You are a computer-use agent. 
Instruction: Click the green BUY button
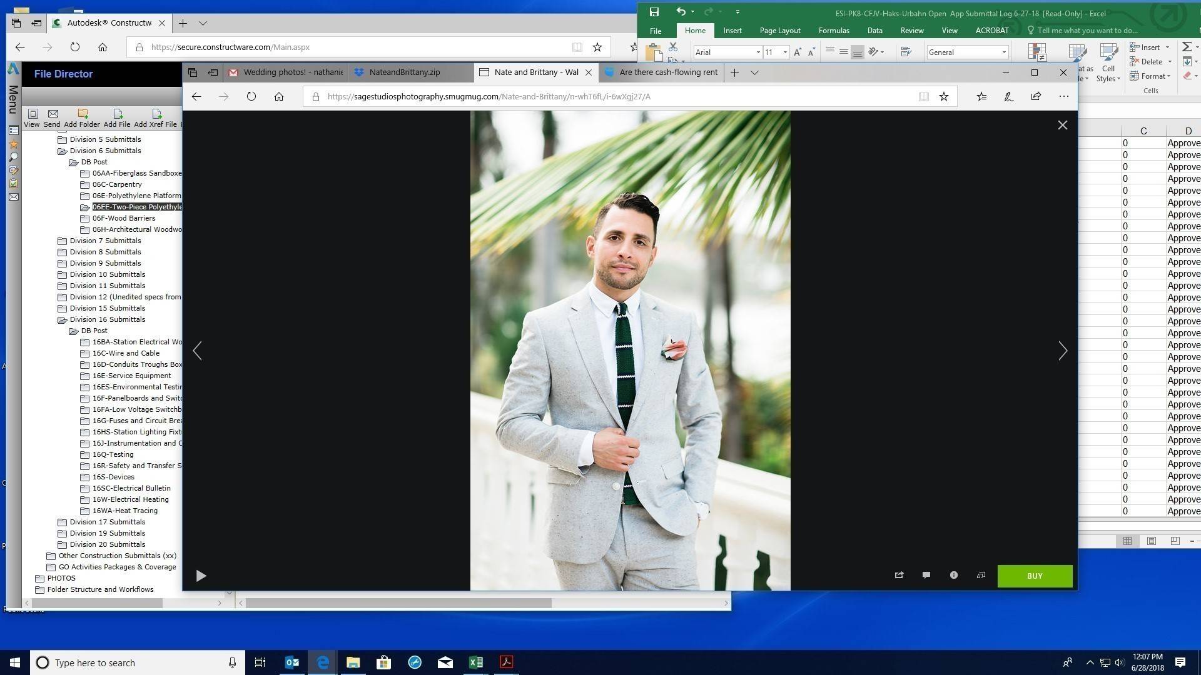(x=1035, y=576)
